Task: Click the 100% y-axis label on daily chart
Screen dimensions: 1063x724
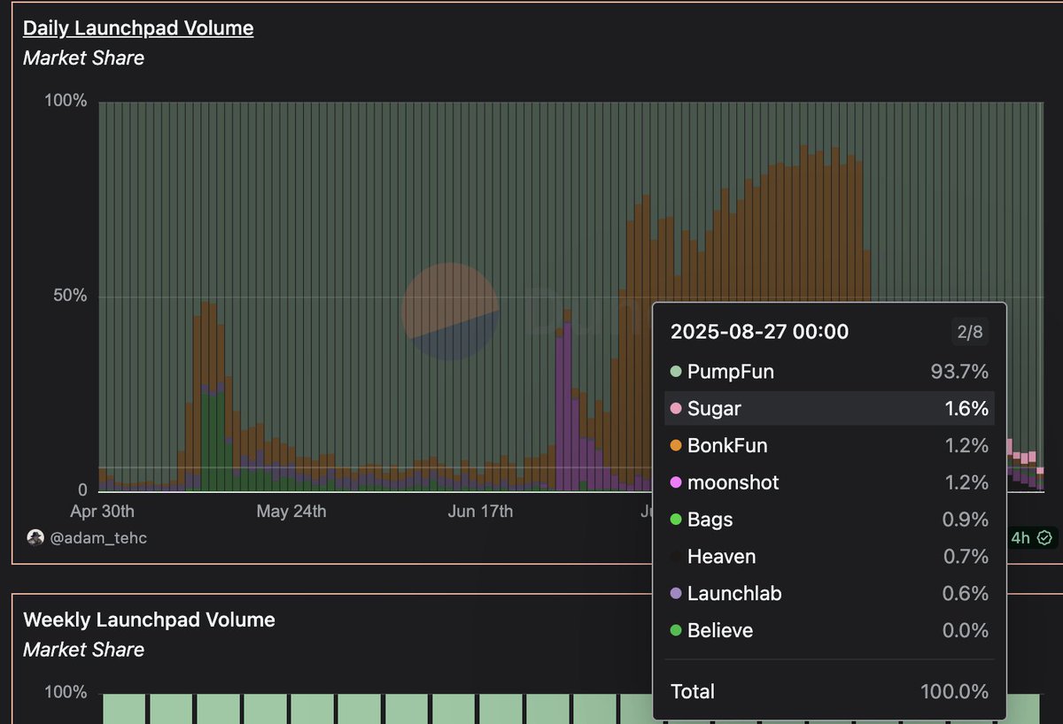Action: click(66, 101)
